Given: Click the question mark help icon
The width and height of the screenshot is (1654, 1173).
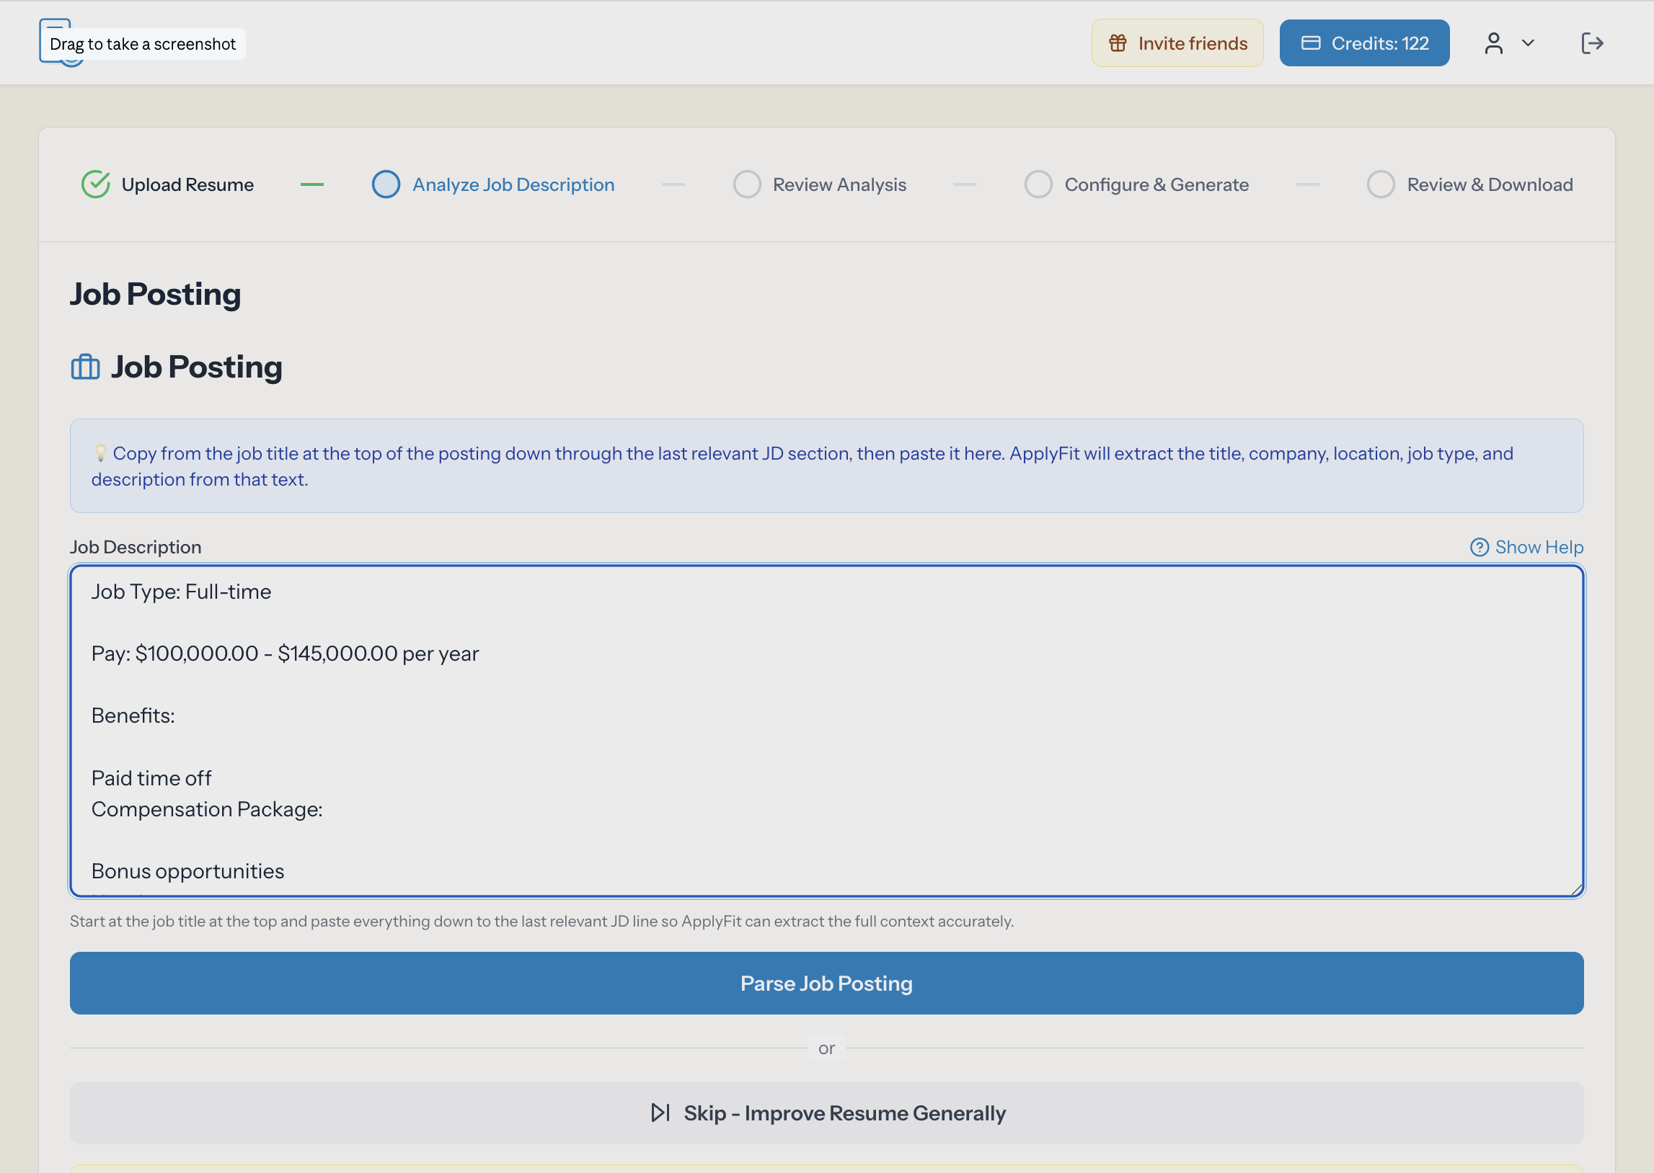Looking at the screenshot, I should tap(1479, 548).
